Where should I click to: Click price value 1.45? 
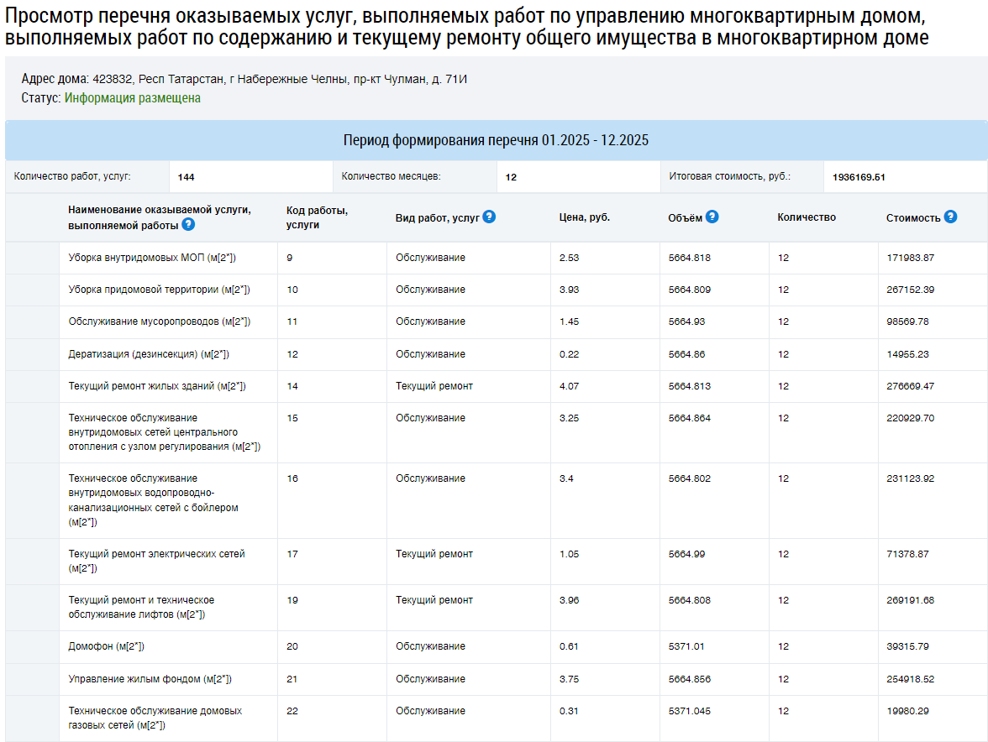tap(569, 321)
